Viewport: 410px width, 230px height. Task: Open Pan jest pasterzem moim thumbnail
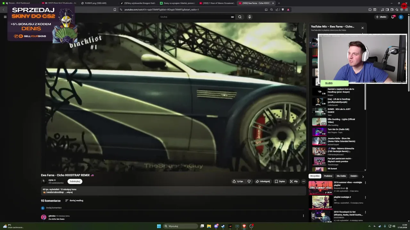tap(319, 161)
